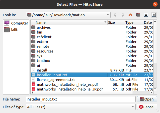This screenshot has height=113, width=160.
Task: Switch to icon list view
Action: coord(146,15)
